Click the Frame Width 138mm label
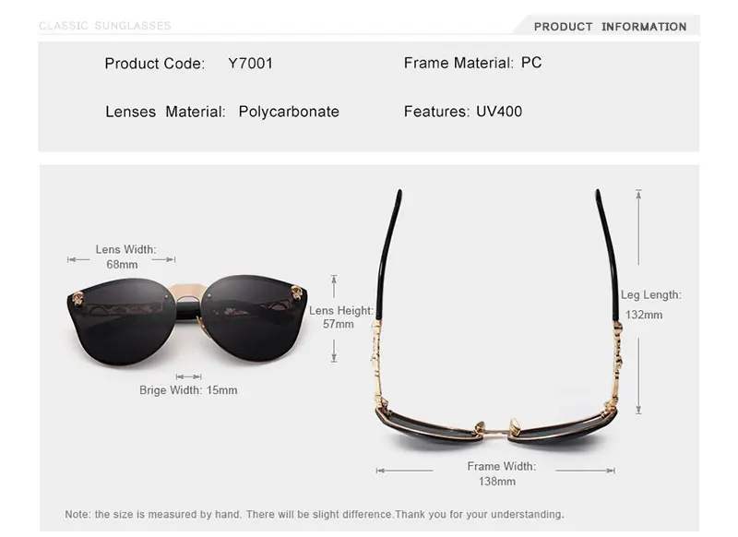 click(x=501, y=473)
